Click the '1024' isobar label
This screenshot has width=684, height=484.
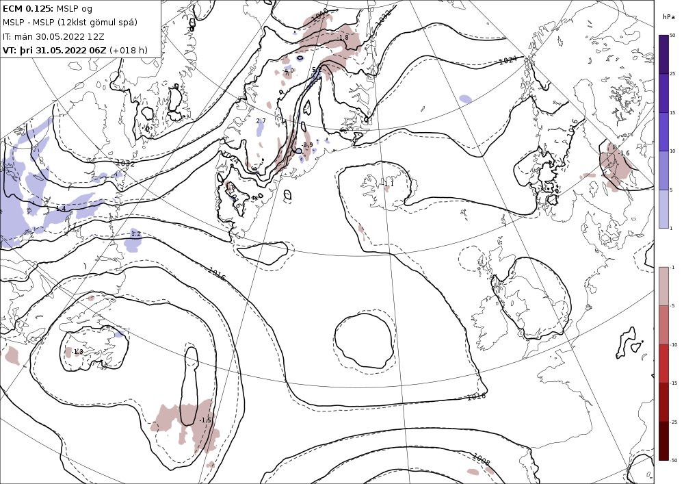click(x=508, y=60)
